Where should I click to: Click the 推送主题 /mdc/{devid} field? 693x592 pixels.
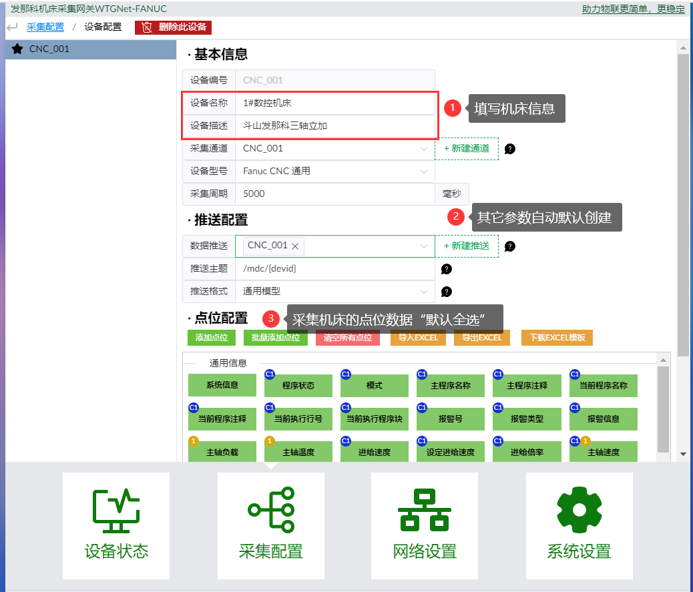click(x=335, y=268)
